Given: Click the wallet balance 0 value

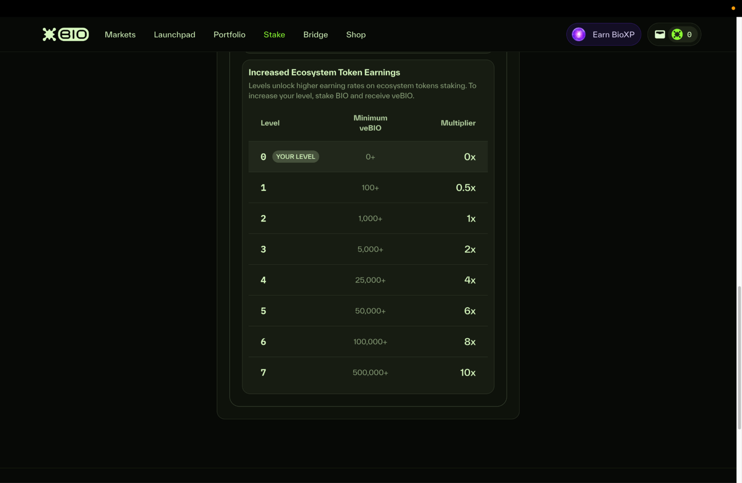Looking at the screenshot, I should 689,35.
